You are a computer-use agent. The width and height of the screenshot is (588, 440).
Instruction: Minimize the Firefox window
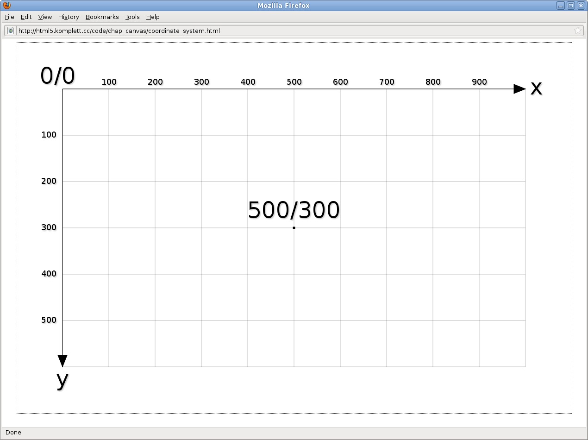pyautogui.click(x=561, y=6)
